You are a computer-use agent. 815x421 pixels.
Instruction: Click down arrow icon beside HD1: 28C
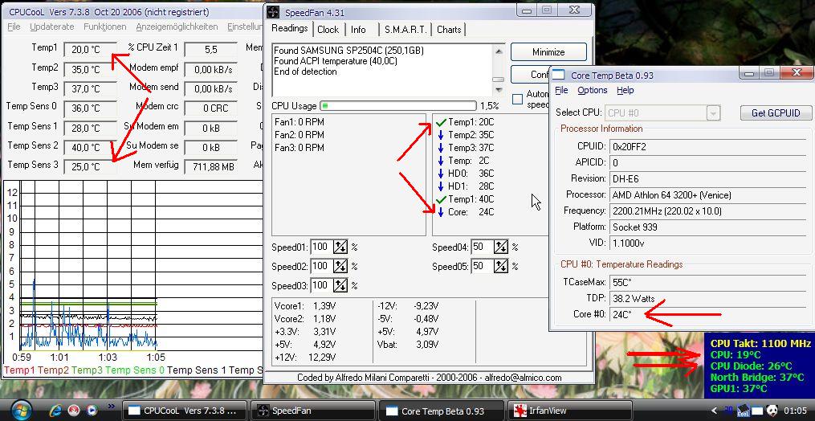(x=440, y=186)
